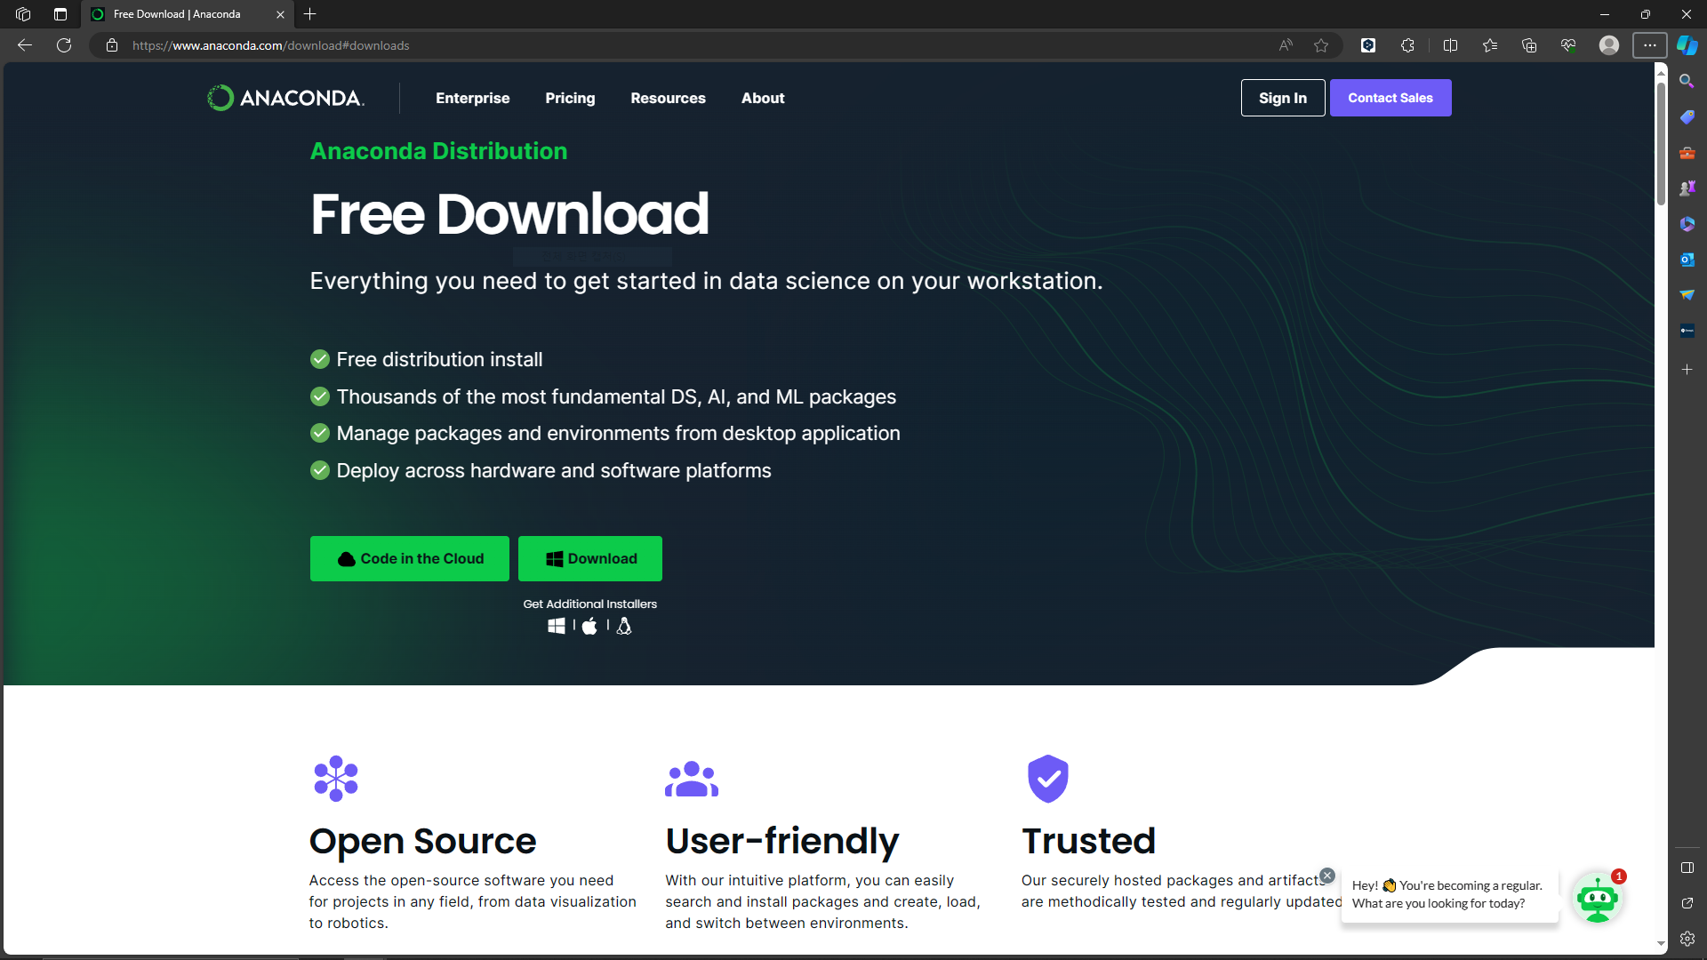Go to the Pricing page
Viewport: 1707px width, 960px height.
tap(570, 98)
